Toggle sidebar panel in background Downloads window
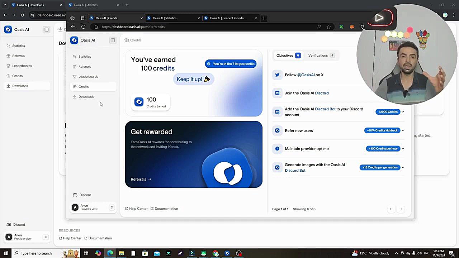 [46, 29]
